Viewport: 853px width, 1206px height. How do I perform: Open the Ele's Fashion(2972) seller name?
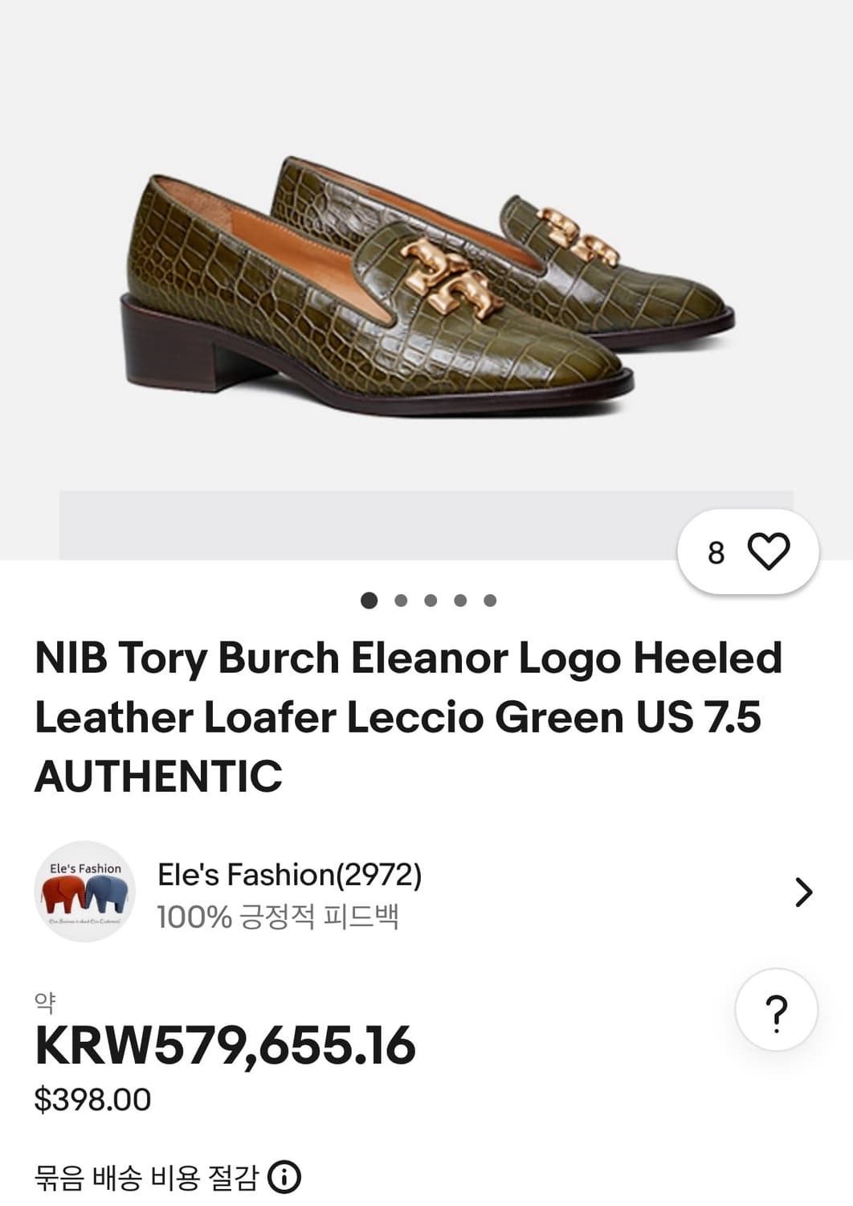tap(289, 875)
